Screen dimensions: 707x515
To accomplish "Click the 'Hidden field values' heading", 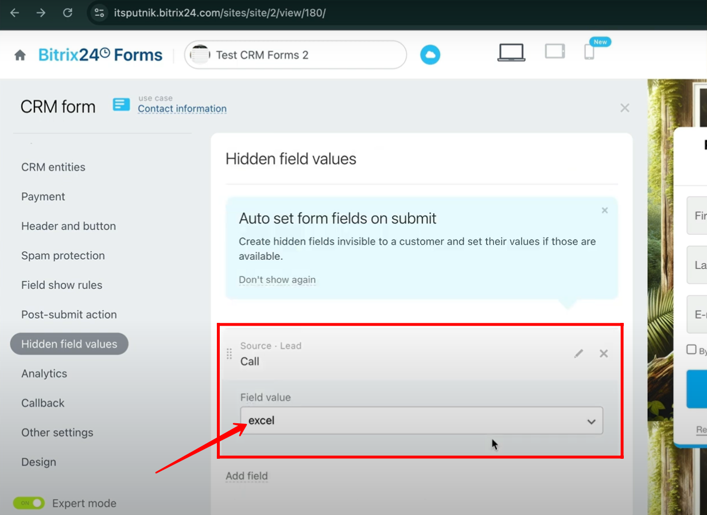I will 291,159.
